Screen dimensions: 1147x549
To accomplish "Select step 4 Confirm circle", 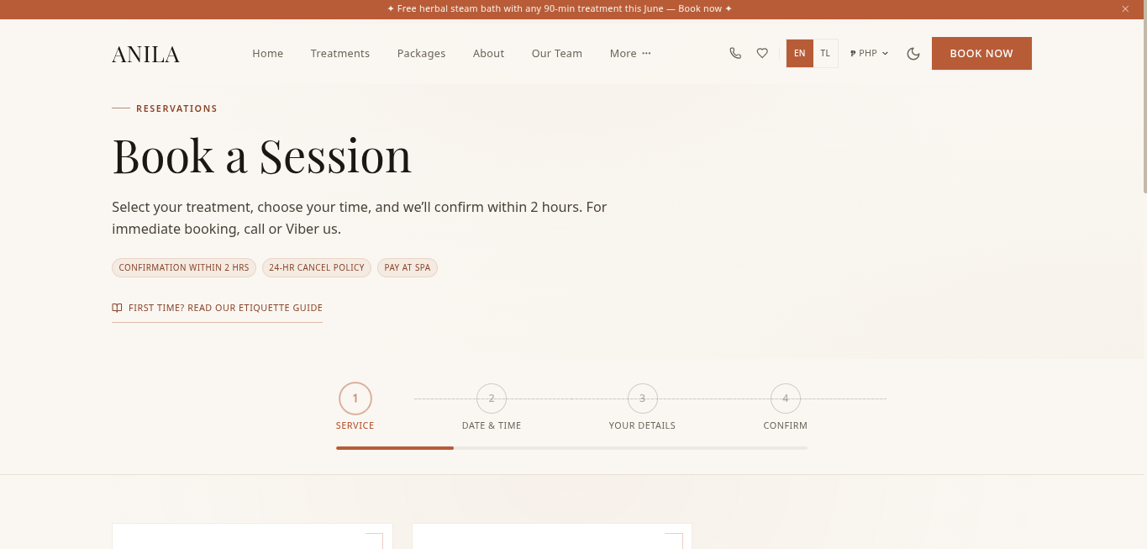I will tap(786, 399).
